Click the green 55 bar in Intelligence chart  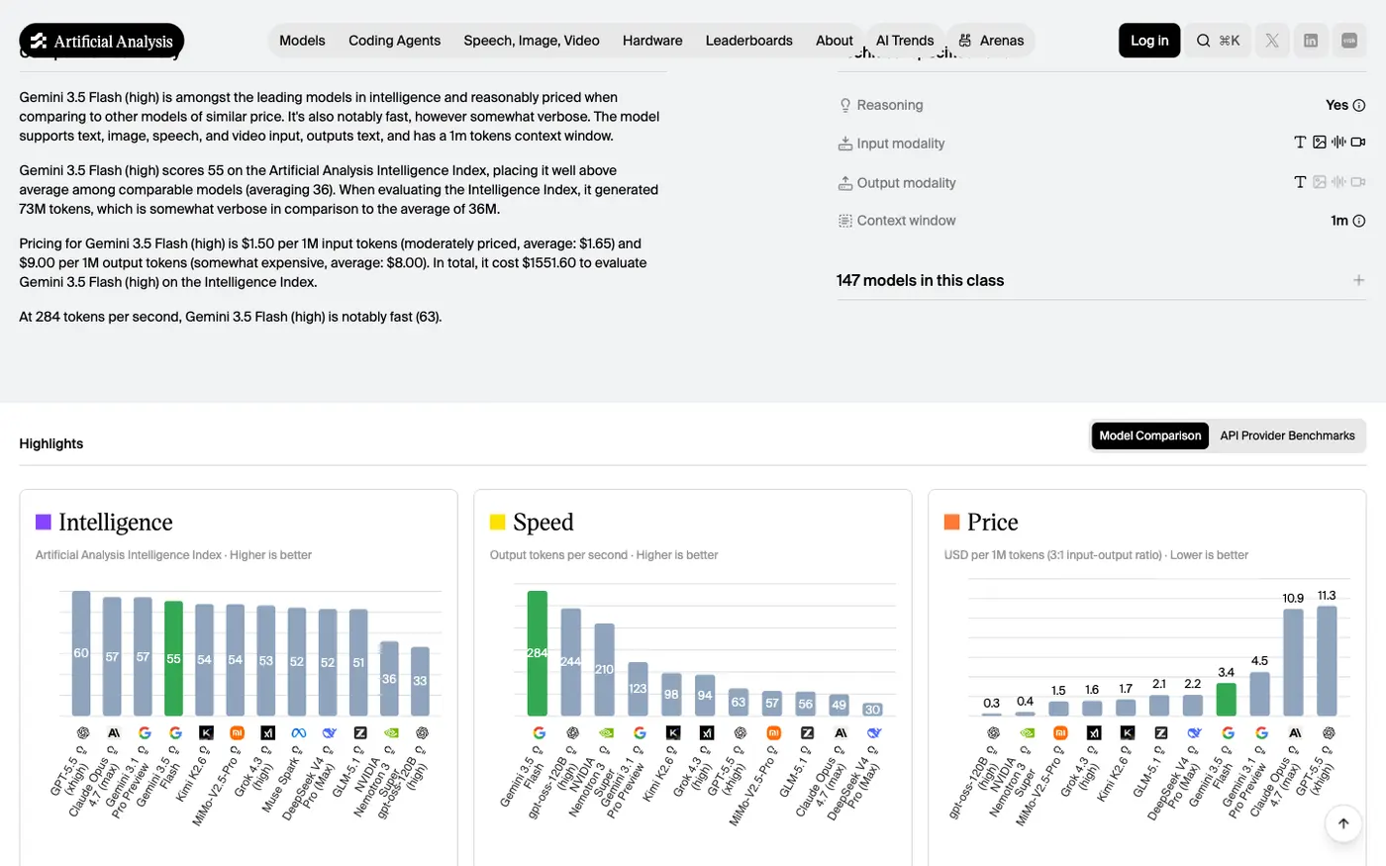point(173,658)
